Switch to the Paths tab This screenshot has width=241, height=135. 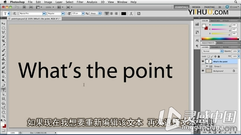[226, 47]
